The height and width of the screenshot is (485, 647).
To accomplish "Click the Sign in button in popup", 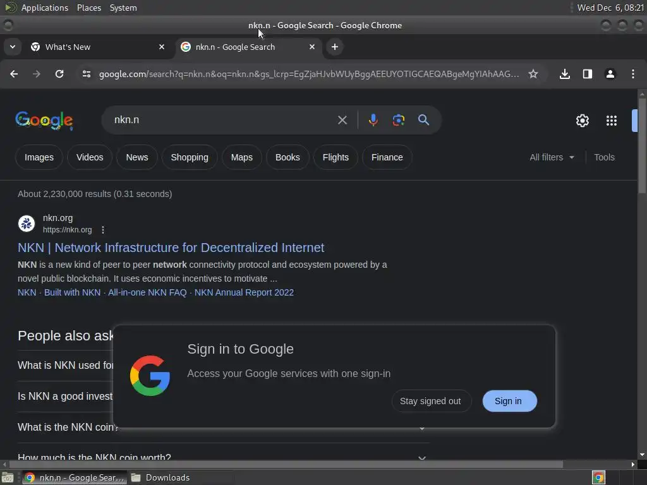I will (x=510, y=401).
